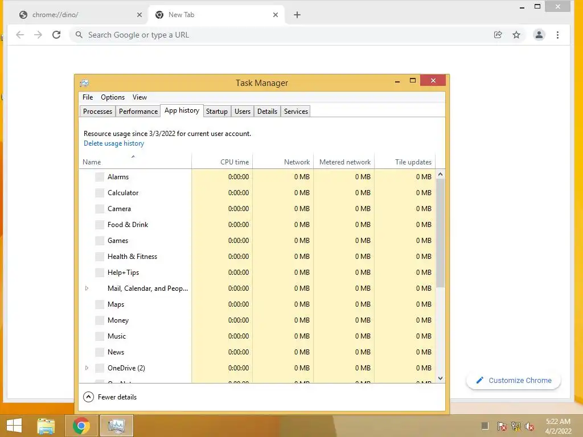Open the File menu in Task Manager
The height and width of the screenshot is (437, 583).
point(88,97)
